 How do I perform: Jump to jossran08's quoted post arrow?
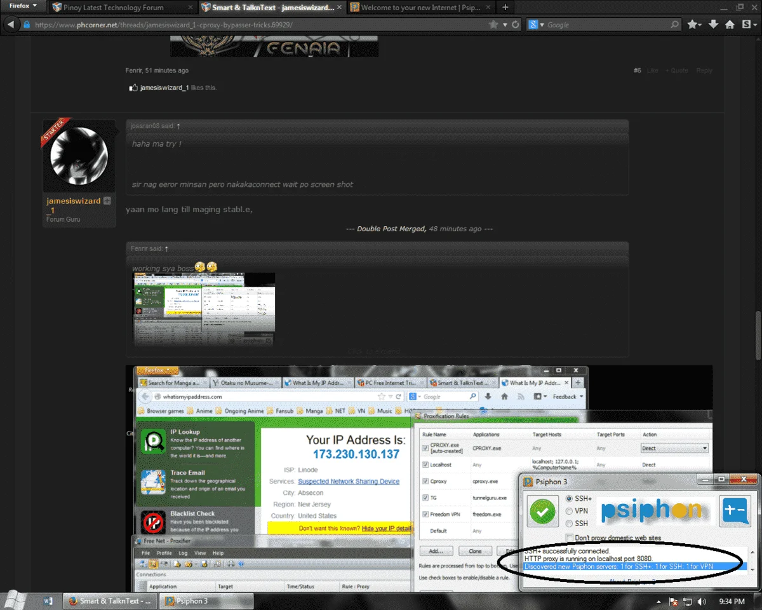(178, 126)
